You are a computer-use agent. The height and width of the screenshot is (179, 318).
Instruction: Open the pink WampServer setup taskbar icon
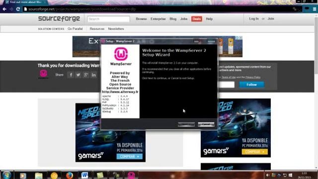point(131,175)
